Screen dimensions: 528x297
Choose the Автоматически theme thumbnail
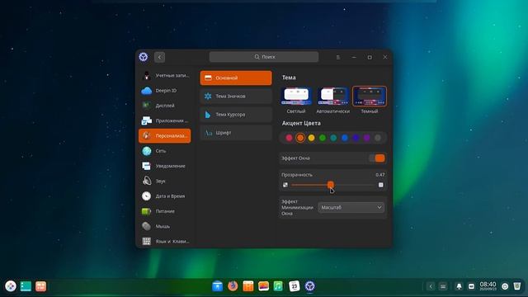coord(333,96)
